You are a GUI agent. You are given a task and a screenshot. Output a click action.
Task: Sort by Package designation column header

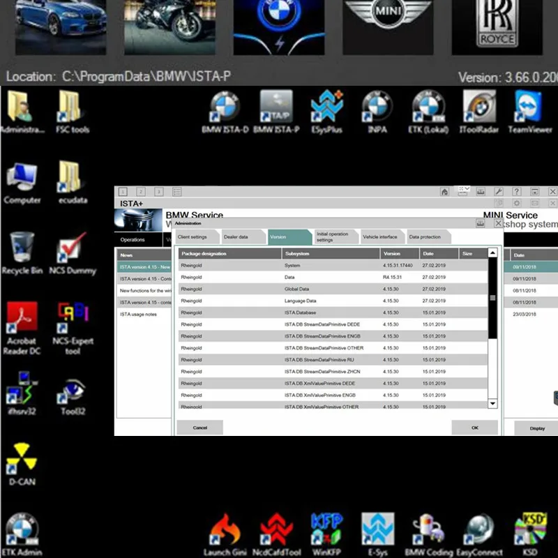(230, 254)
